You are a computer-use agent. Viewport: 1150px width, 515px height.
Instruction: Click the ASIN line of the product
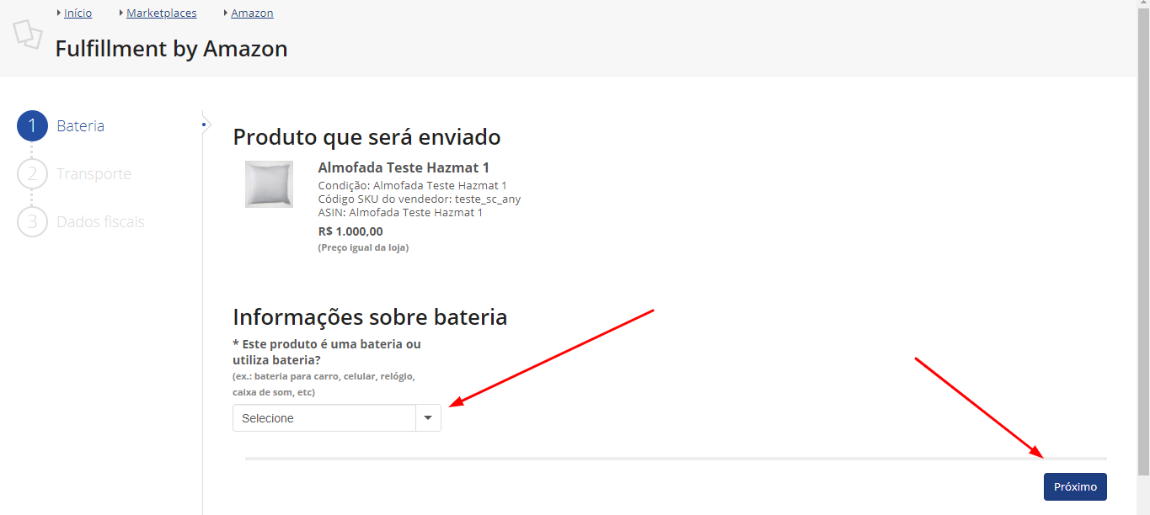pos(400,213)
